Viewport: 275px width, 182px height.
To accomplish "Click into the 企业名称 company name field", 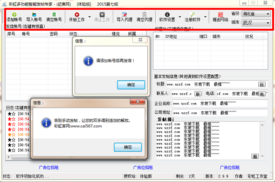I will pos(220,104).
